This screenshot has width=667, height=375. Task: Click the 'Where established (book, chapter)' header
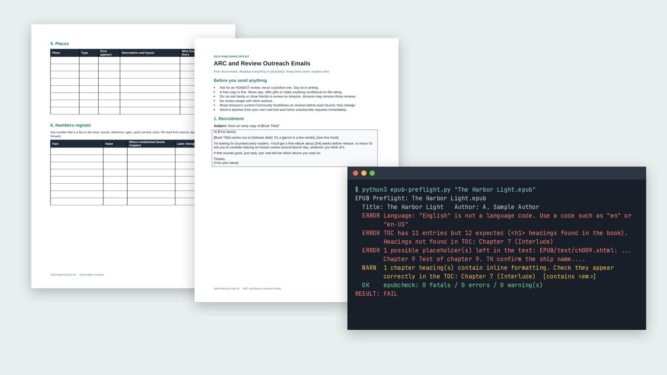(151, 144)
